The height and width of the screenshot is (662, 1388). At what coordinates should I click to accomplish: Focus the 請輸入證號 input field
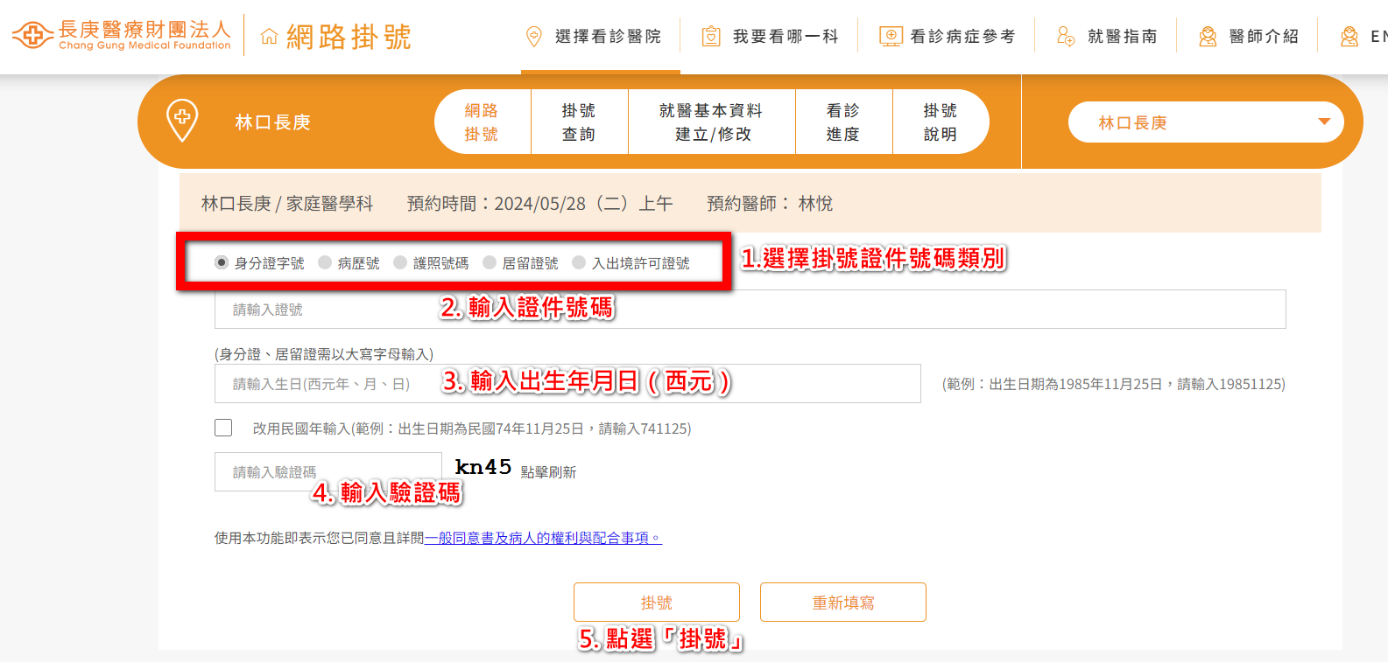(x=750, y=310)
